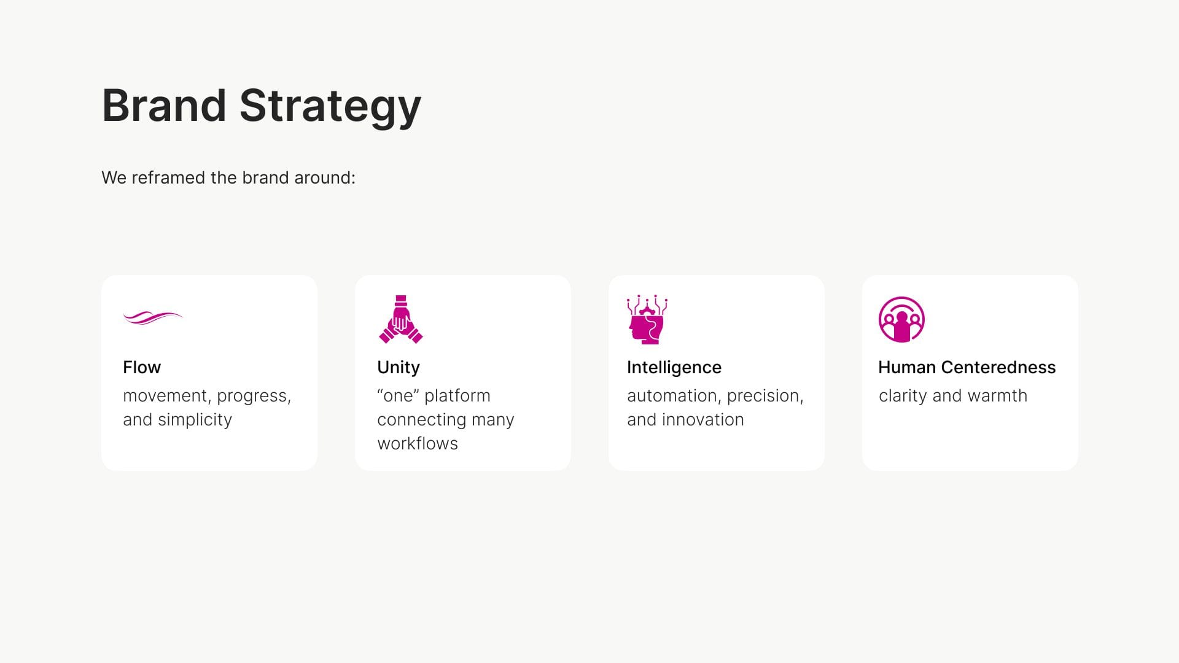Image resolution: width=1179 pixels, height=663 pixels.
Task: Select the 'We reframed the brand around:' subtitle
Action: click(228, 178)
